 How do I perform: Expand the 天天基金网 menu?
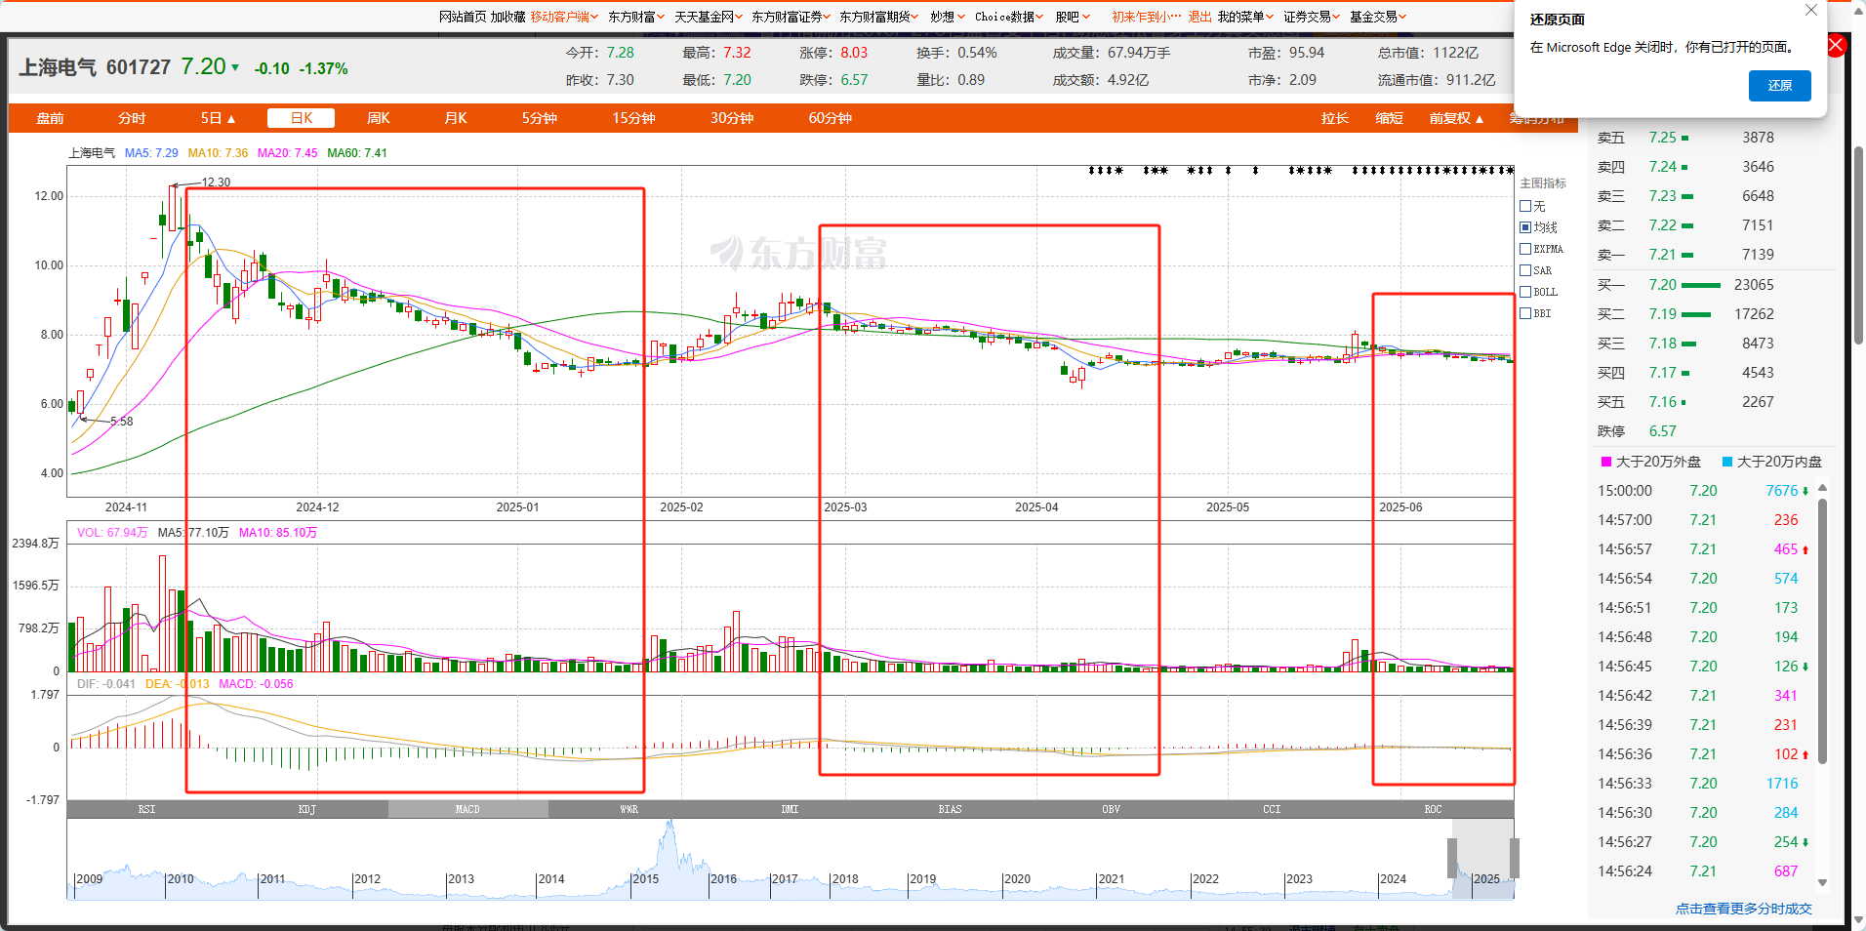tap(708, 17)
